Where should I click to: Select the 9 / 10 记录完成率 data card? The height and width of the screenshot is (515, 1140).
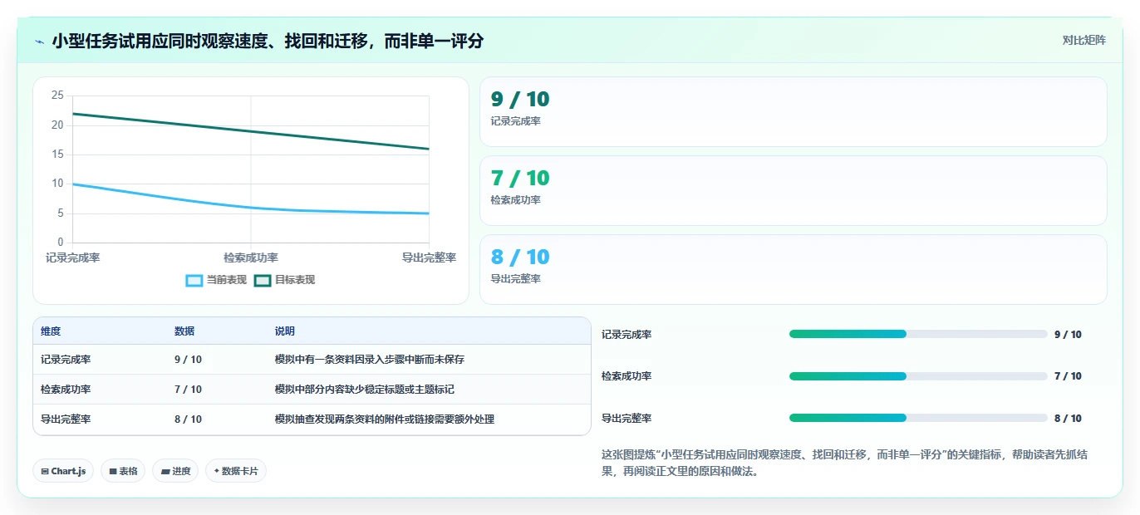click(794, 112)
